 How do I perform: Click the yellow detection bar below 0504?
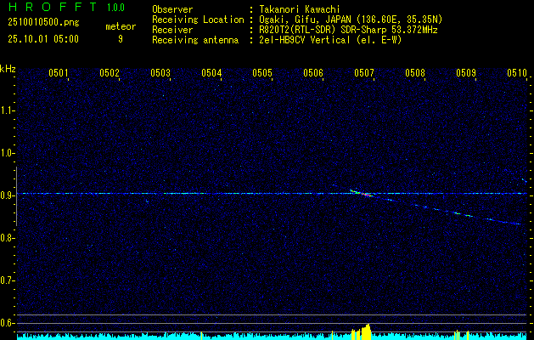coord(201,336)
